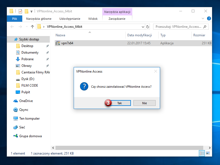Open Dysk (D:) drive
220x165 pixels.
coord(28,79)
